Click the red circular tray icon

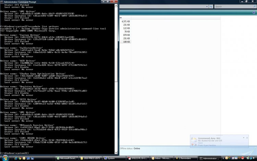point(243,158)
